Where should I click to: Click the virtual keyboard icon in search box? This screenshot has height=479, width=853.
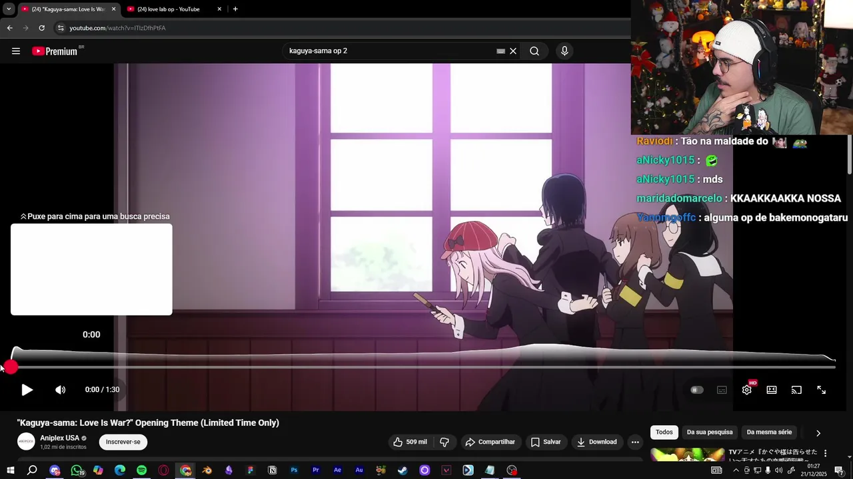(x=500, y=51)
